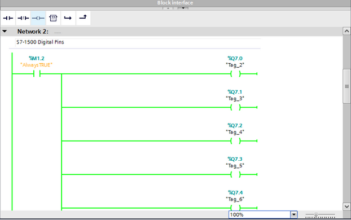Insert a normally closed contact
This screenshot has height=220, width=351.
(x=23, y=18)
